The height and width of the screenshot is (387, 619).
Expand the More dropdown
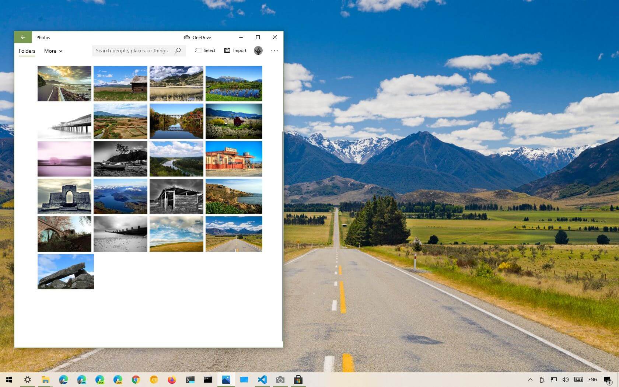coord(53,51)
